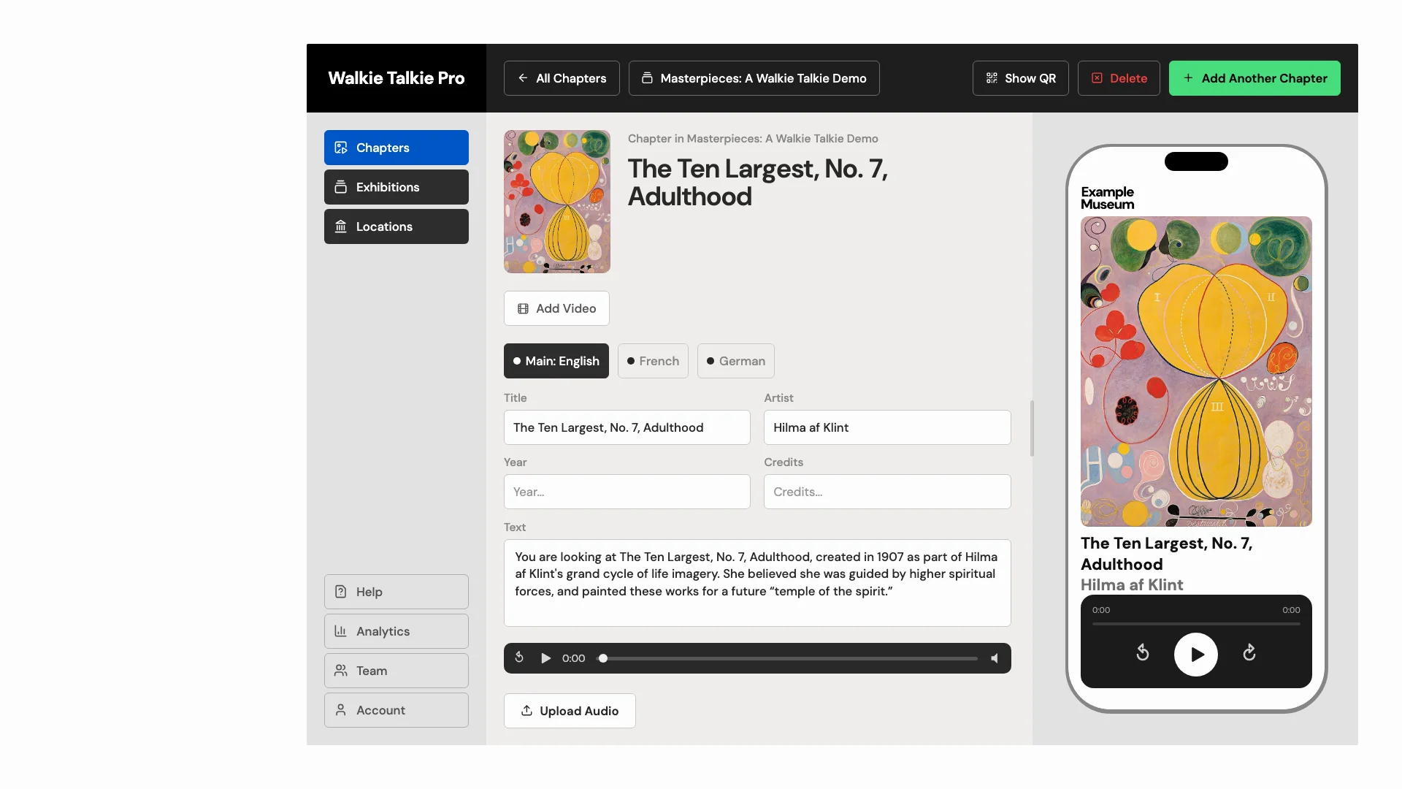This screenshot has height=789, width=1402.
Task: Click the Credits input field
Action: [887, 492]
